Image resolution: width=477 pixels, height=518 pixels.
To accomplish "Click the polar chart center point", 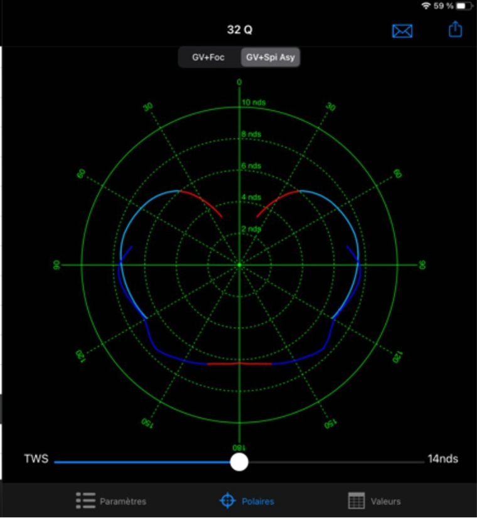I will (x=239, y=265).
